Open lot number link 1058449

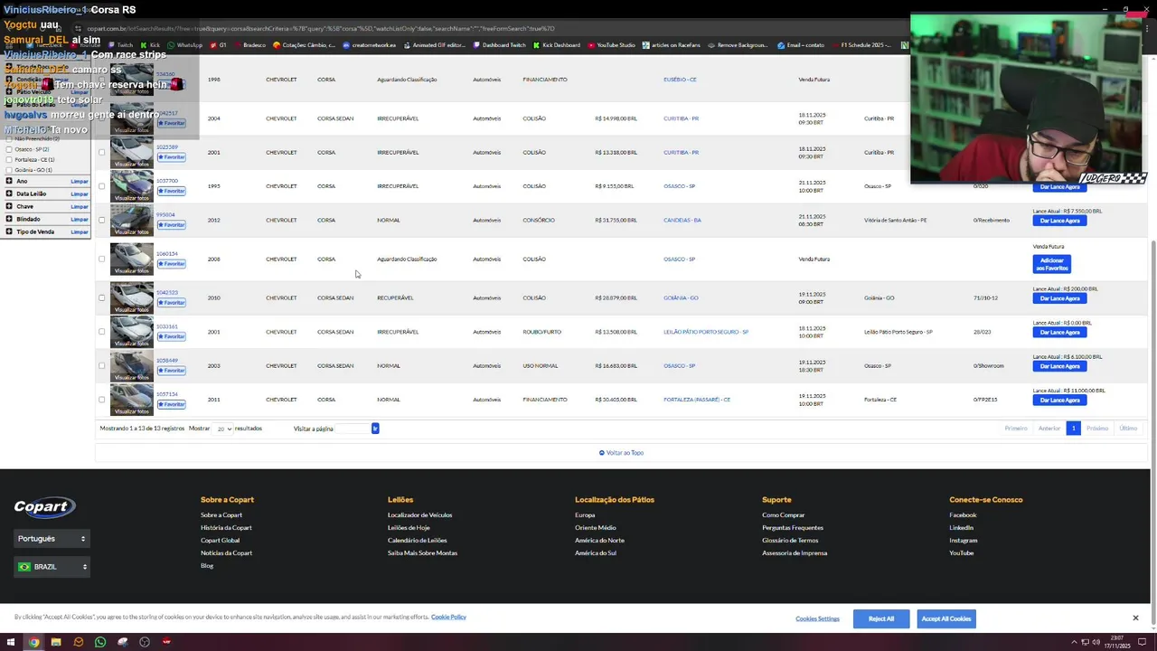[x=166, y=361]
